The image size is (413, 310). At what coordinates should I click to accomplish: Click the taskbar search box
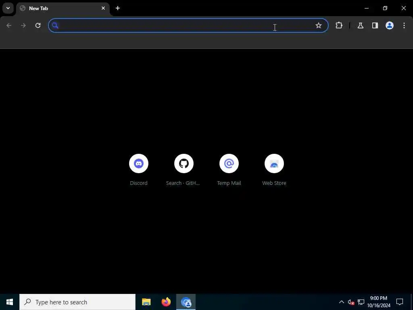77,302
